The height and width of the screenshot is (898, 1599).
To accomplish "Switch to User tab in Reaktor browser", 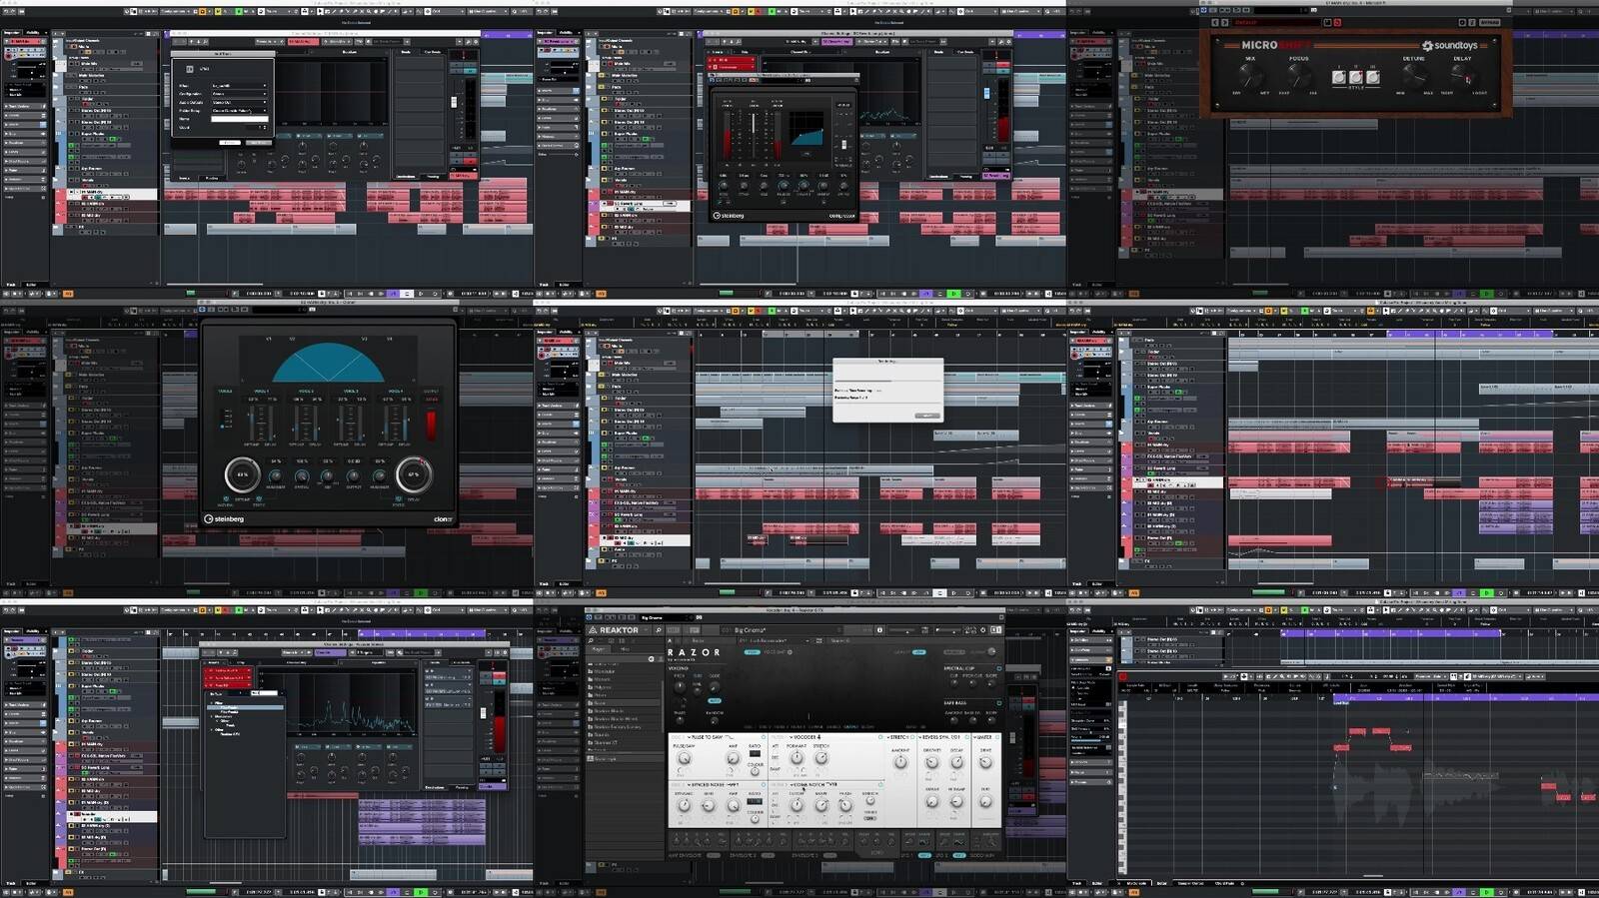I will [625, 649].
